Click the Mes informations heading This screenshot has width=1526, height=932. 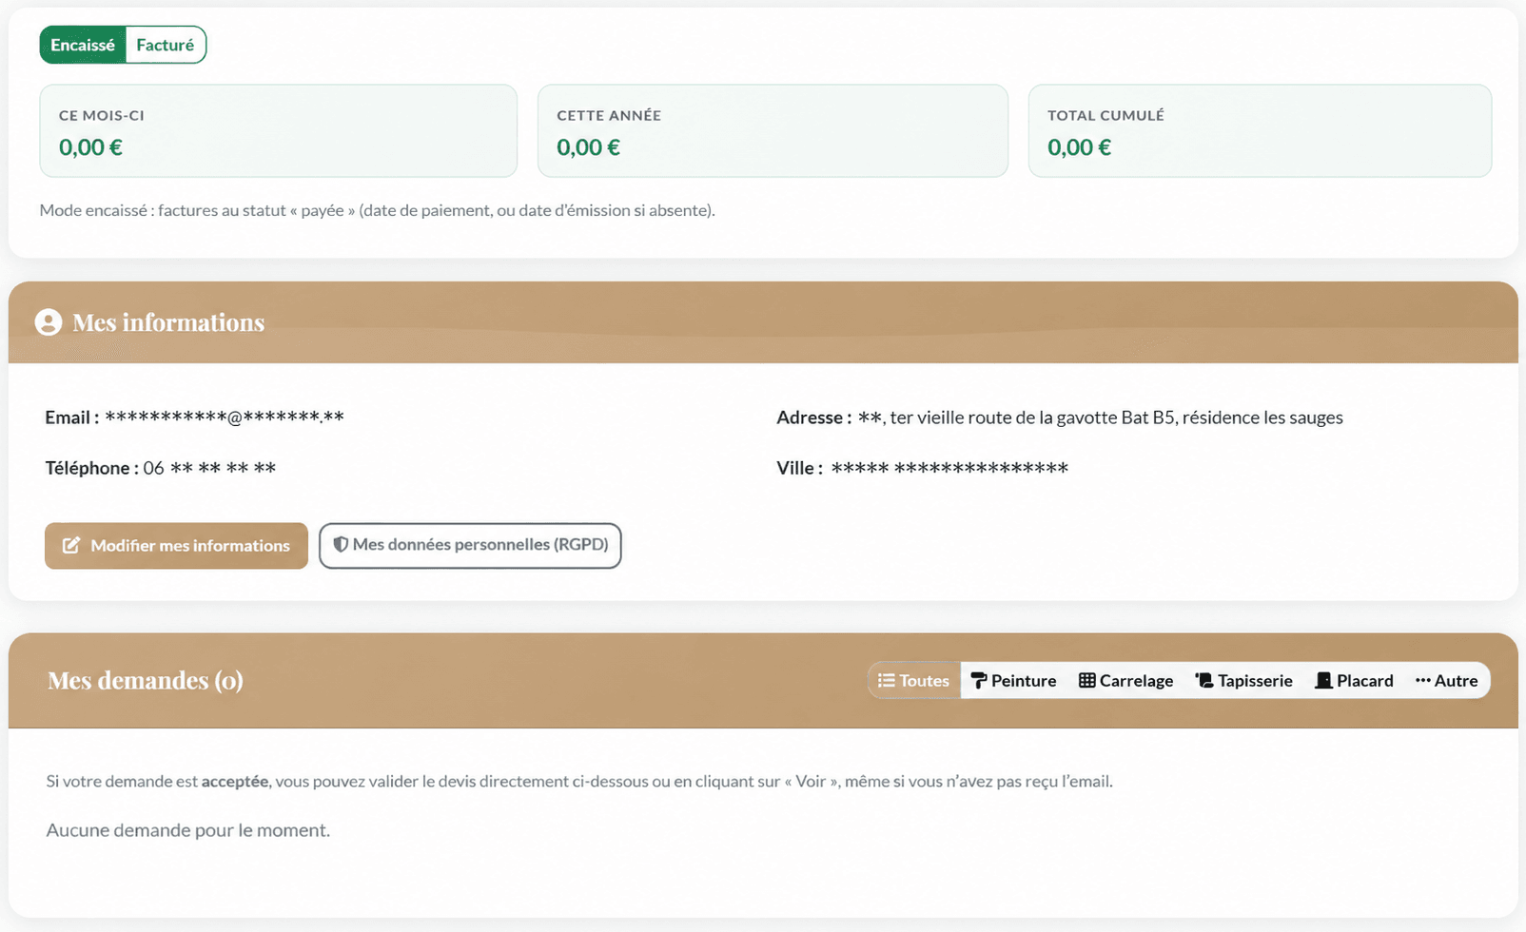click(168, 322)
